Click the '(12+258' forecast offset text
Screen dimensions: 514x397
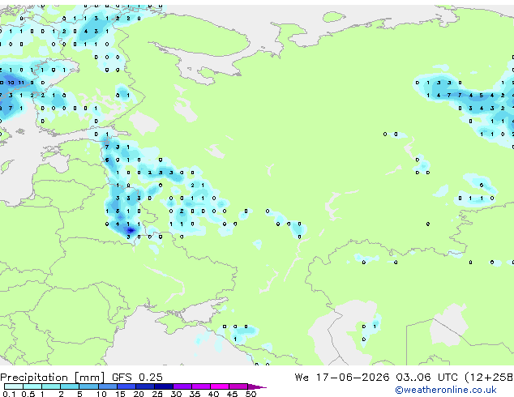(x=489, y=378)
